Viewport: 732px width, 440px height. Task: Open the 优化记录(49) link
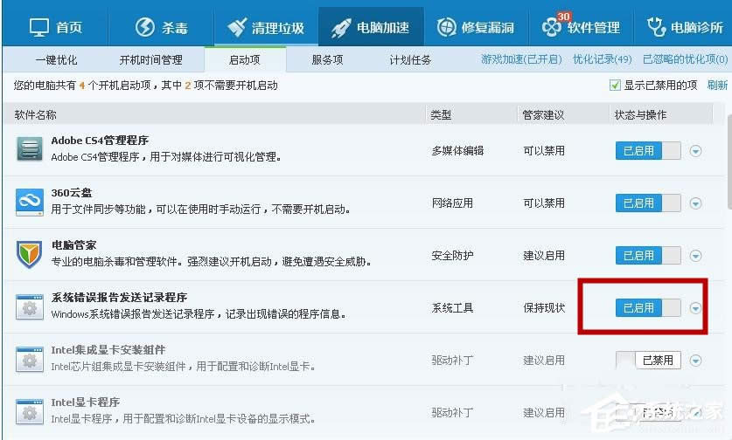pyautogui.click(x=603, y=59)
